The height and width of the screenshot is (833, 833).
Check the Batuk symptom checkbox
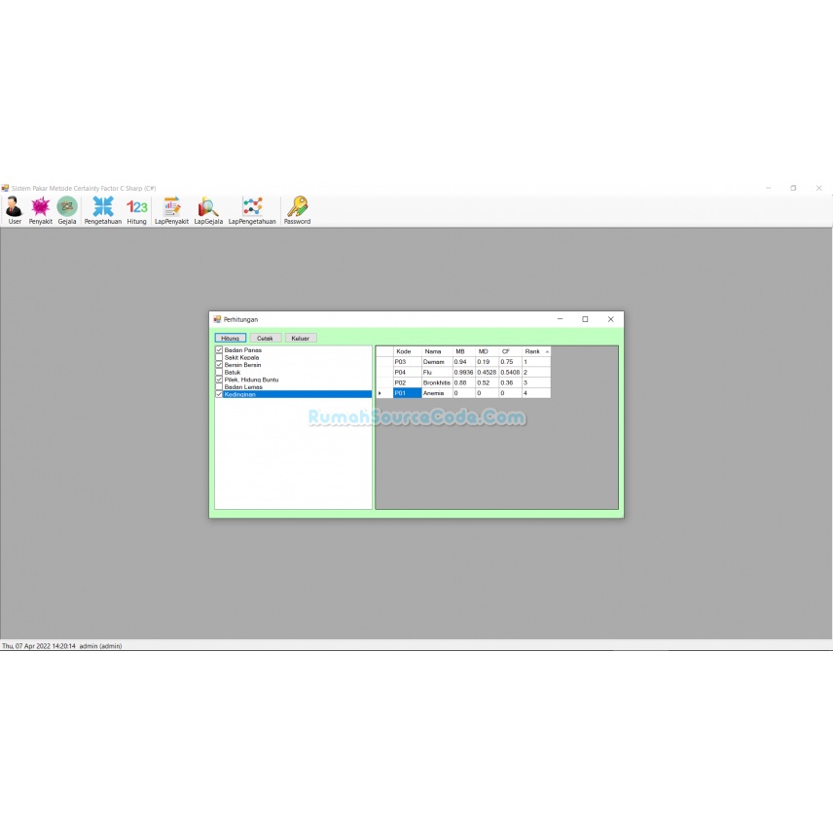(x=218, y=372)
